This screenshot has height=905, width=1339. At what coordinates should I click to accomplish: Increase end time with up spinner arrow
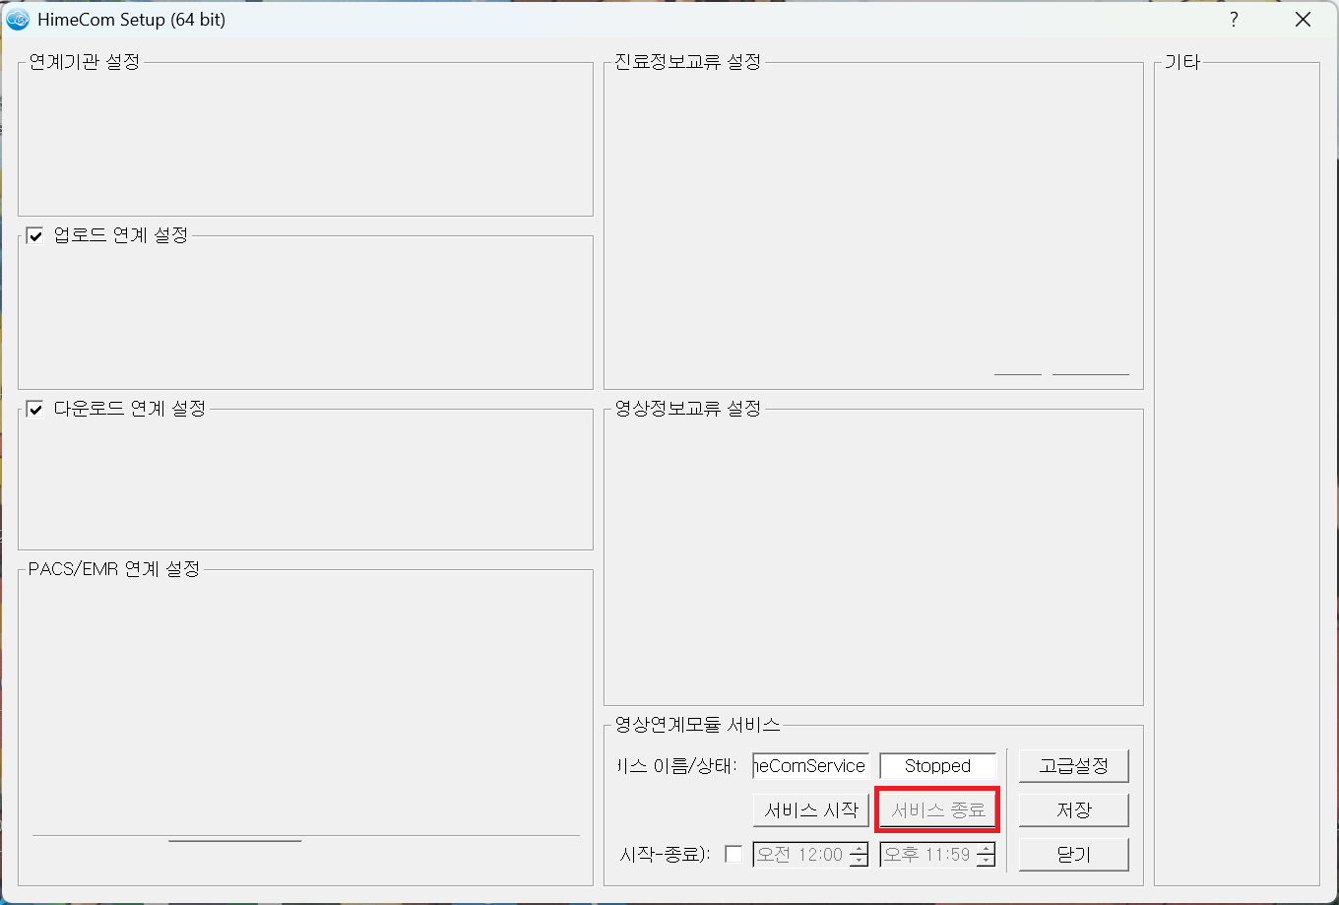tap(986, 849)
